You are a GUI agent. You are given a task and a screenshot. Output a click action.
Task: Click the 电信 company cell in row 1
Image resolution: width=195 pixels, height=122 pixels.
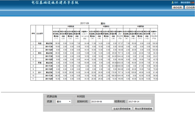click(x=40, y=43)
